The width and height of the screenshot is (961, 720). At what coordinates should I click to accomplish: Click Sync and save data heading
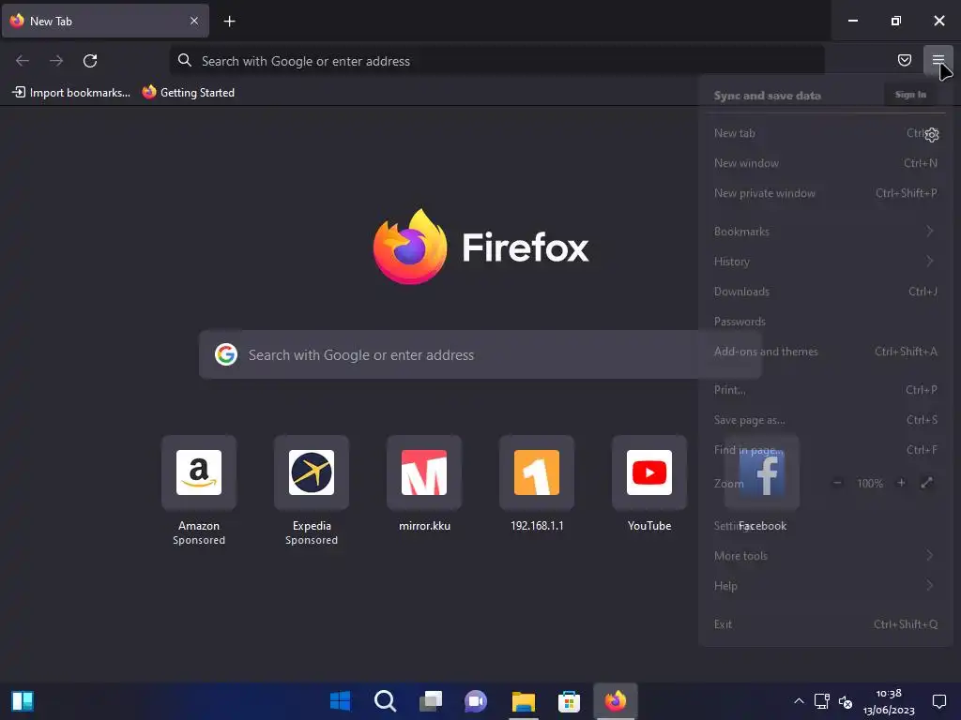768,96
